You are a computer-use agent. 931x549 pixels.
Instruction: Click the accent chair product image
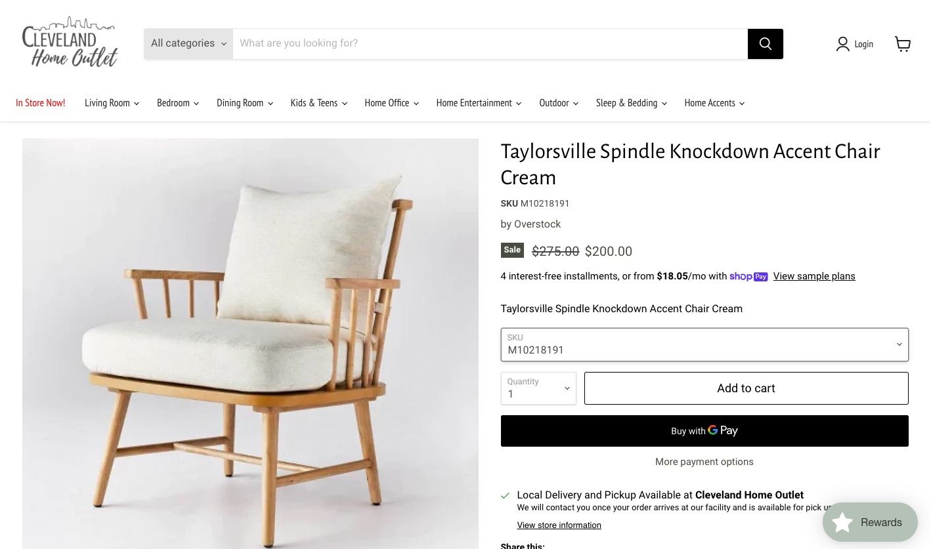click(250, 343)
